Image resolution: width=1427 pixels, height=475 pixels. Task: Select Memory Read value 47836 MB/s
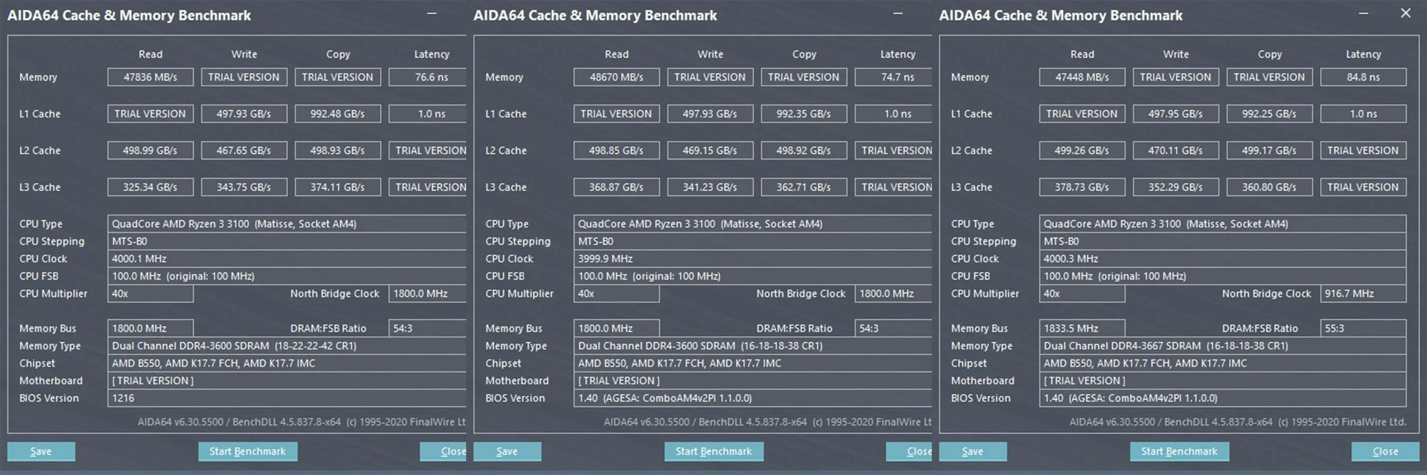pos(150,77)
